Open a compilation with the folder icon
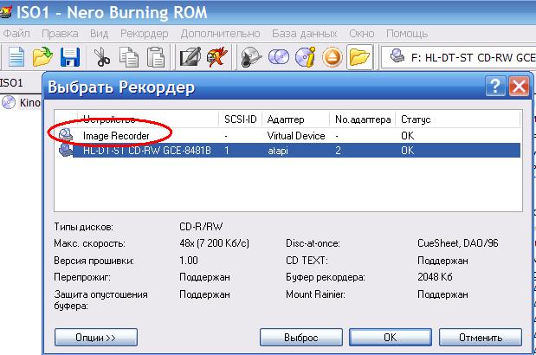536x355 pixels. tap(42, 57)
